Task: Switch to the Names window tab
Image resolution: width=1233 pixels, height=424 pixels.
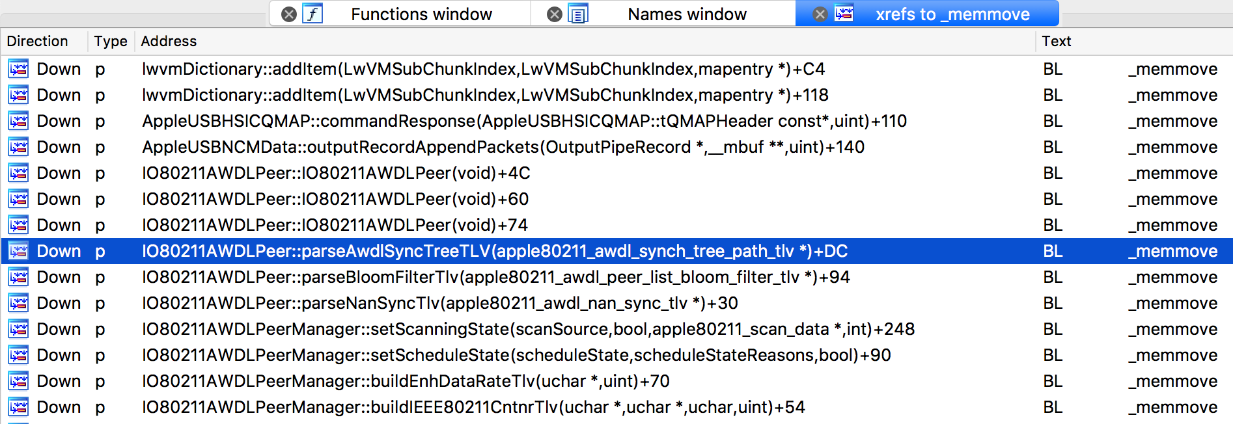Action: [687, 14]
